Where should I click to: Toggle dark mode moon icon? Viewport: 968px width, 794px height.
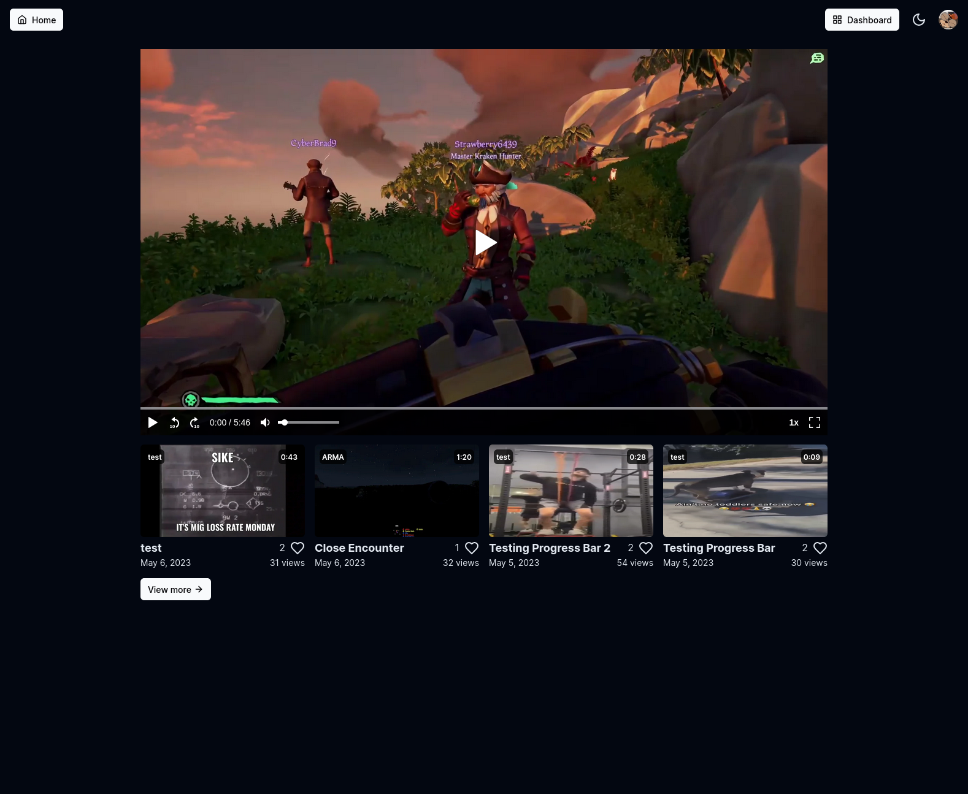(919, 20)
